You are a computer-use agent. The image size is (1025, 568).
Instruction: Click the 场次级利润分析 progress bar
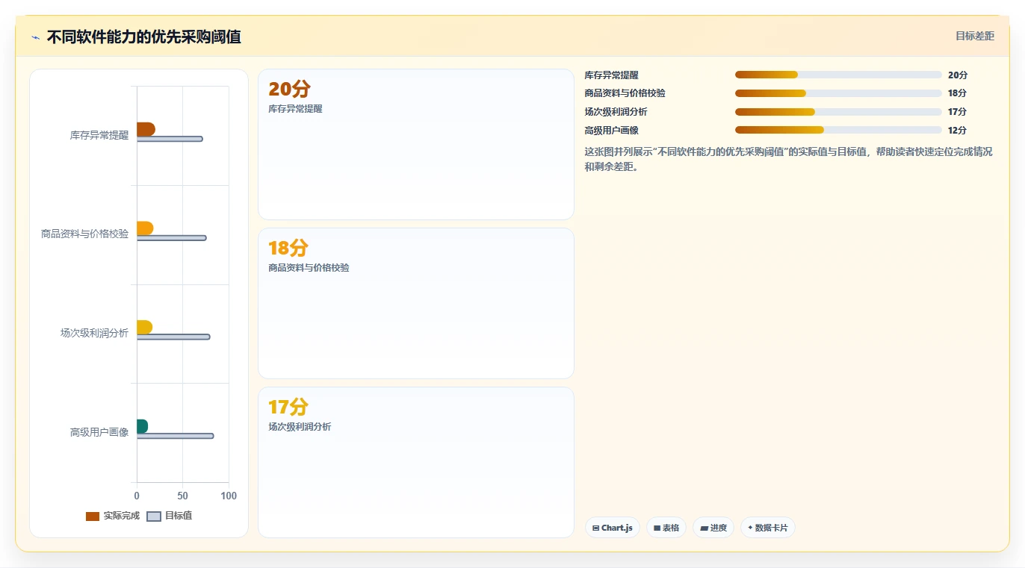click(x=838, y=112)
